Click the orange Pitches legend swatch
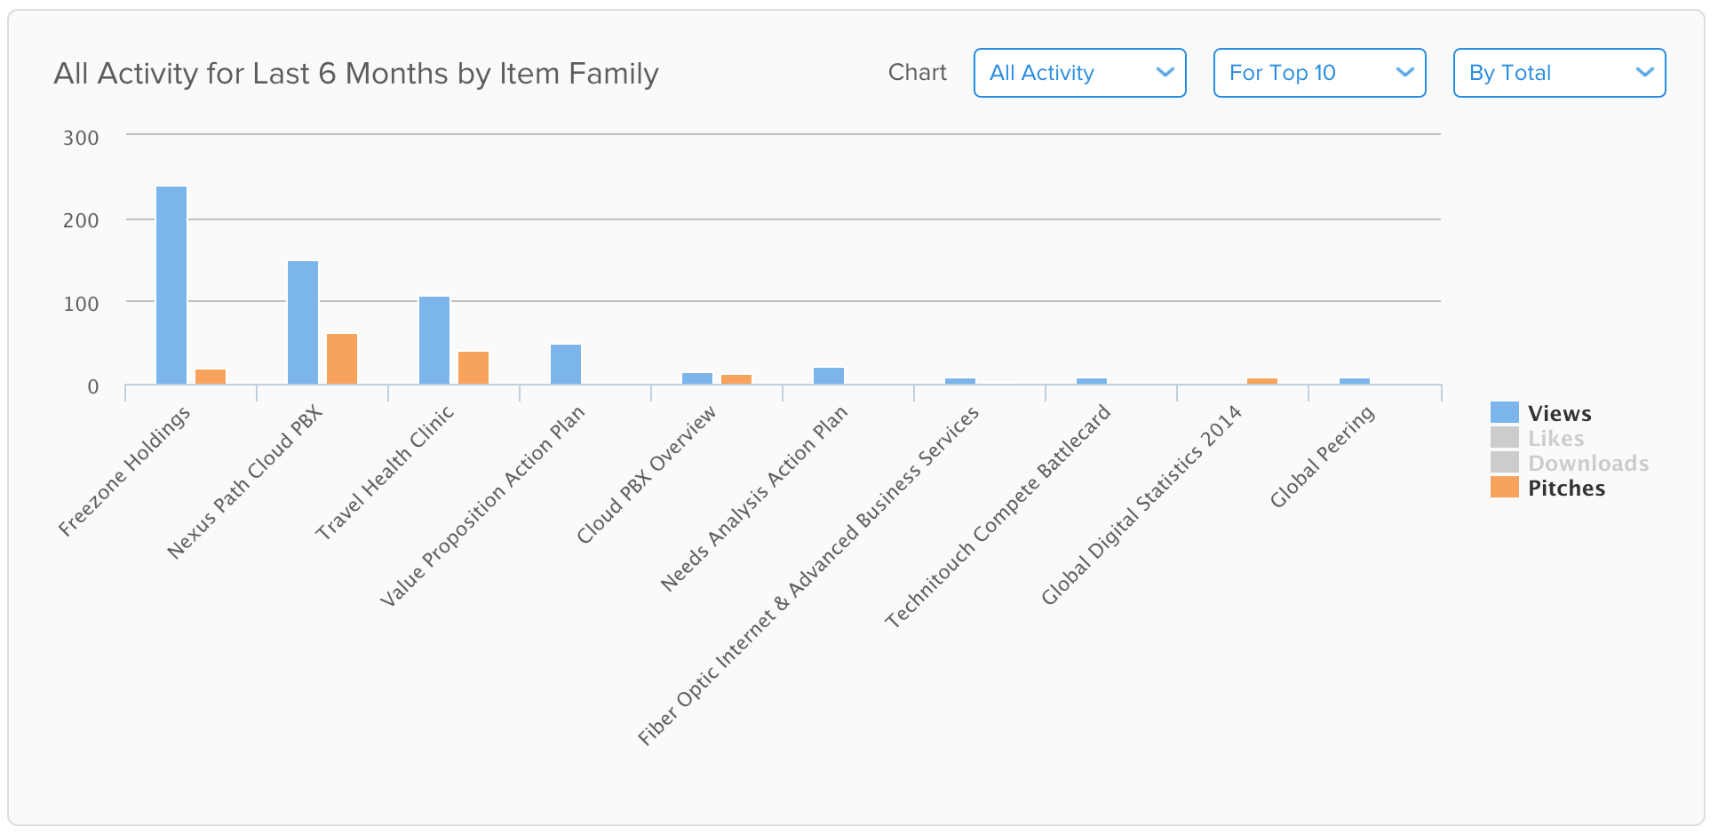1718x835 pixels. click(x=1504, y=487)
